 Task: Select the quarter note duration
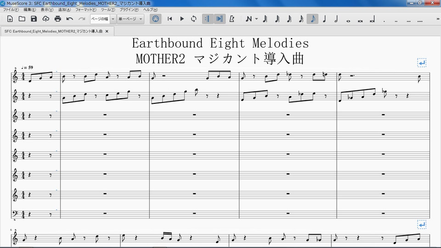(x=324, y=19)
